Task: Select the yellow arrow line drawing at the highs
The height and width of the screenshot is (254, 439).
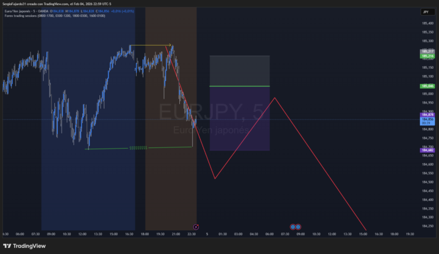Action: coord(151,45)
